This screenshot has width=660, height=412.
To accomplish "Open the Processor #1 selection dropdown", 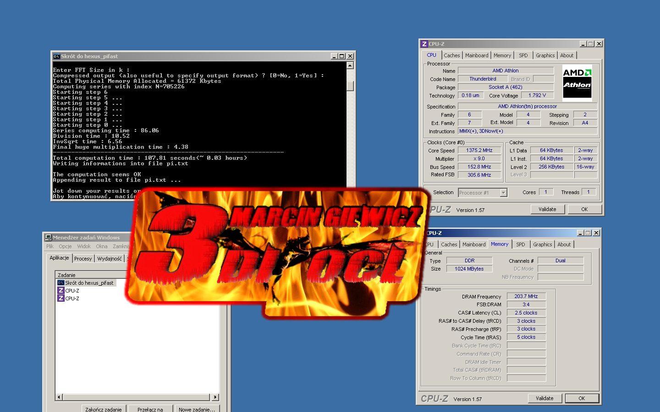I will pos(483,193).
